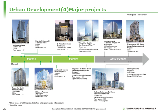Click the Shibuya Solasta building photo

[x=21, y=31]
